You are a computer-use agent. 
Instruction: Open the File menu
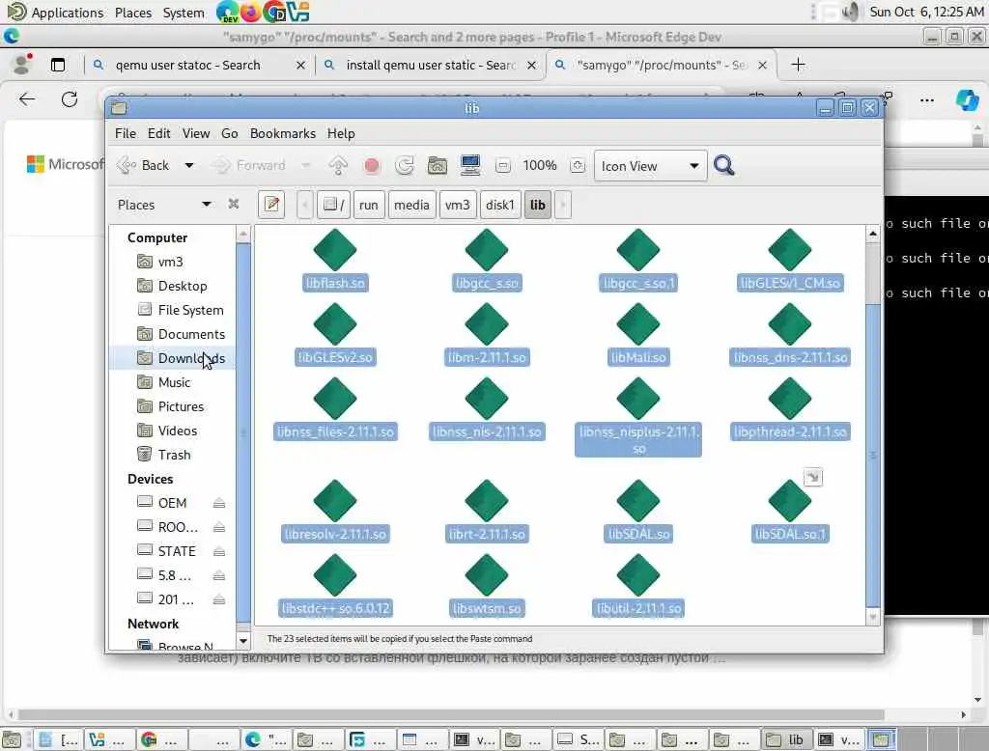pos(126,133)
